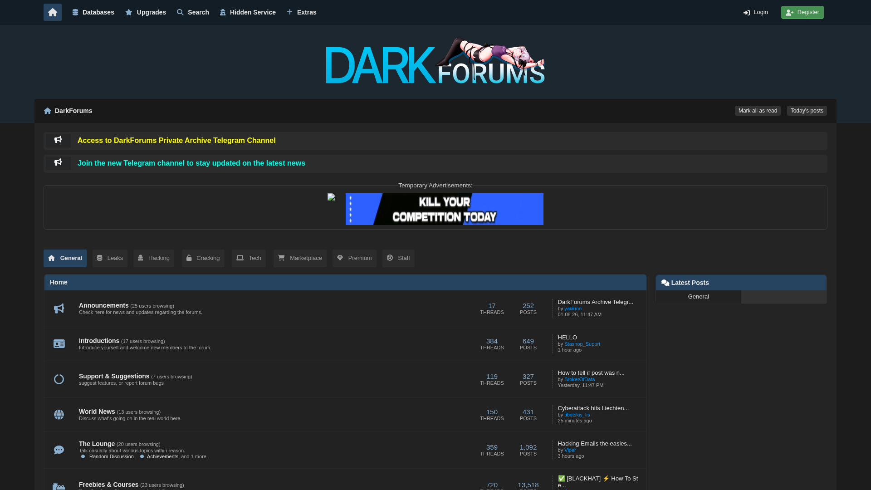Viewport: 871px width, 490px height.
Task: Switch to the Tech category tab
Action: [249, 258]
